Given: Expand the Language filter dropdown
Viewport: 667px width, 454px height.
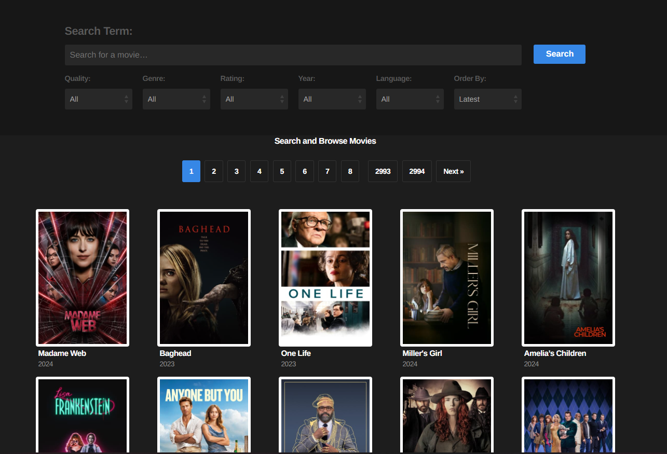Looking at the screenshot, I should (410, 99).
